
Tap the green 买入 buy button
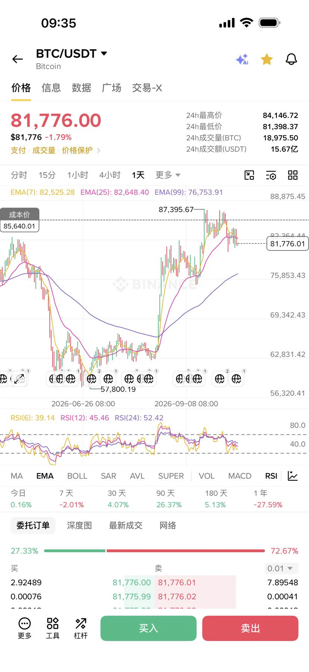[x=149, y=628]
